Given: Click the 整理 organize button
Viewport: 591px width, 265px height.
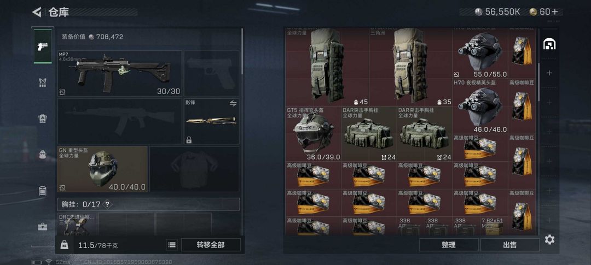Looking at the screenshot, I should click(449, 245).
